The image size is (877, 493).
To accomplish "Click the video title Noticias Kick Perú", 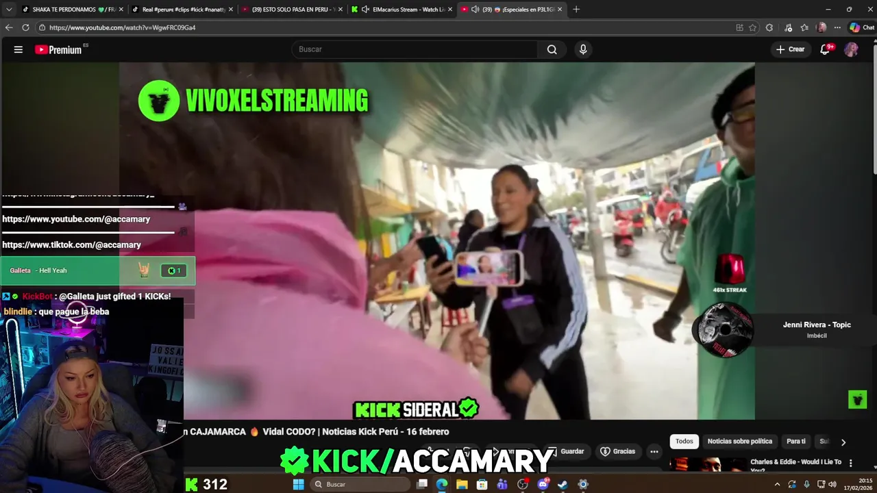I will click(x=317, y=431).
